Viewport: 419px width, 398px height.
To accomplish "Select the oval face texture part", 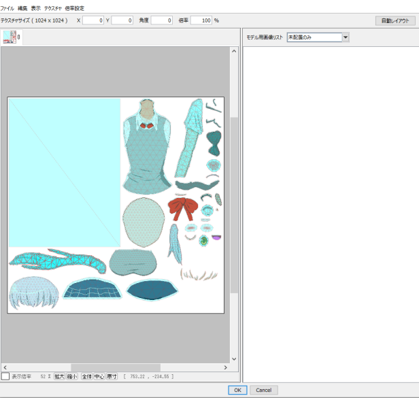I will pos(144,222).
